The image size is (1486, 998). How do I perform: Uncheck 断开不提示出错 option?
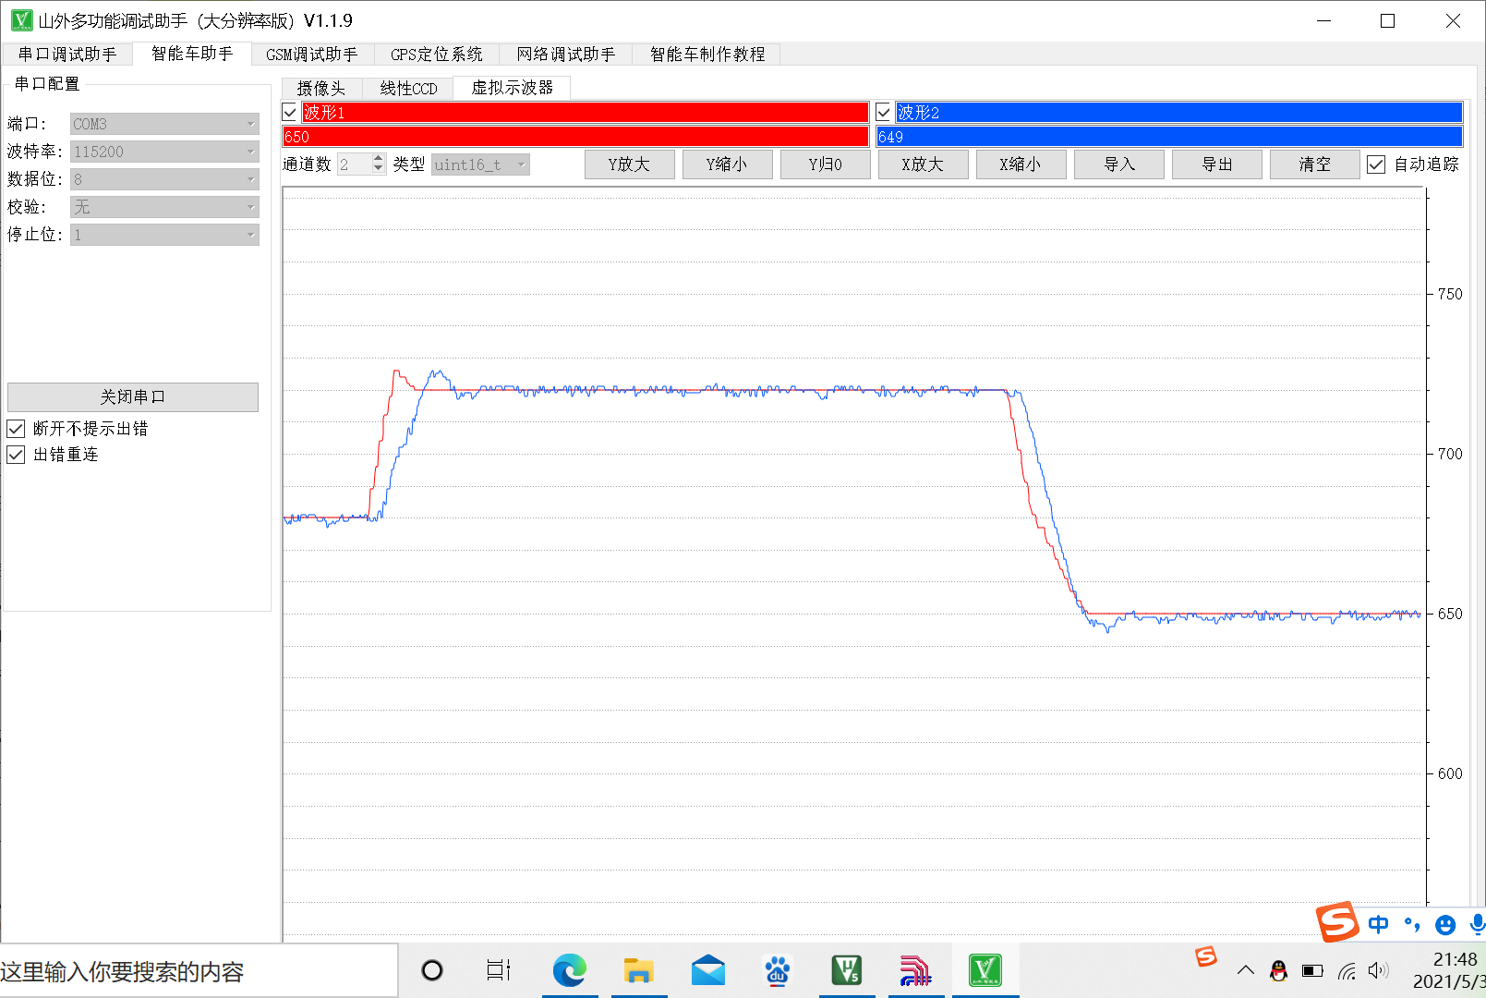[x=16, y=429]
